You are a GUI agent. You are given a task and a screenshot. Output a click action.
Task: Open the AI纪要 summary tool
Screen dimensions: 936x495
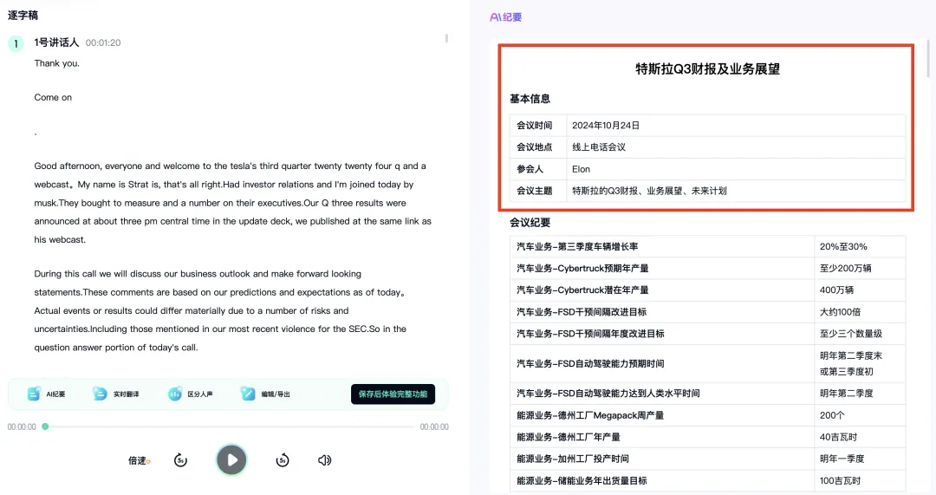[x=47, y=394]
